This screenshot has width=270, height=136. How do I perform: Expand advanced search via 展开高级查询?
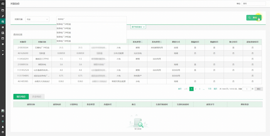pyautogui.click(x=138, y=27)
